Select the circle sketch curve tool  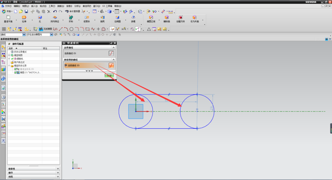point(71,29)
